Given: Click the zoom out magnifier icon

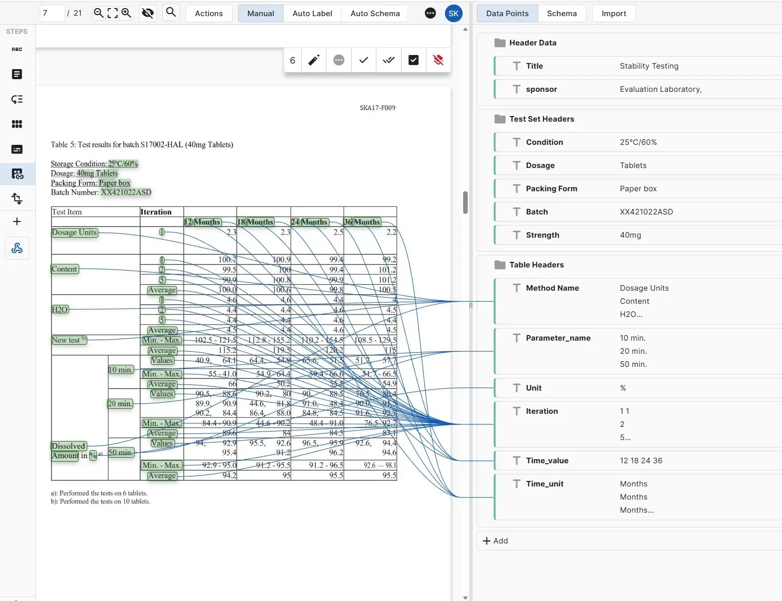Looking at the screenshot, I should coord(99,13).
